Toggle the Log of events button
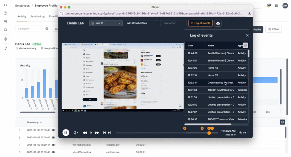The image size is (291, 157). pos(200,23)
